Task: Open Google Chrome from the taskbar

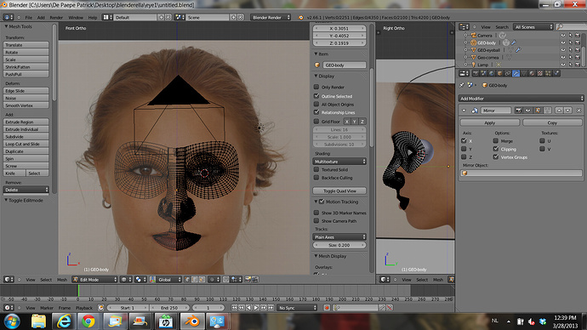Action: [x=88, y=321]
